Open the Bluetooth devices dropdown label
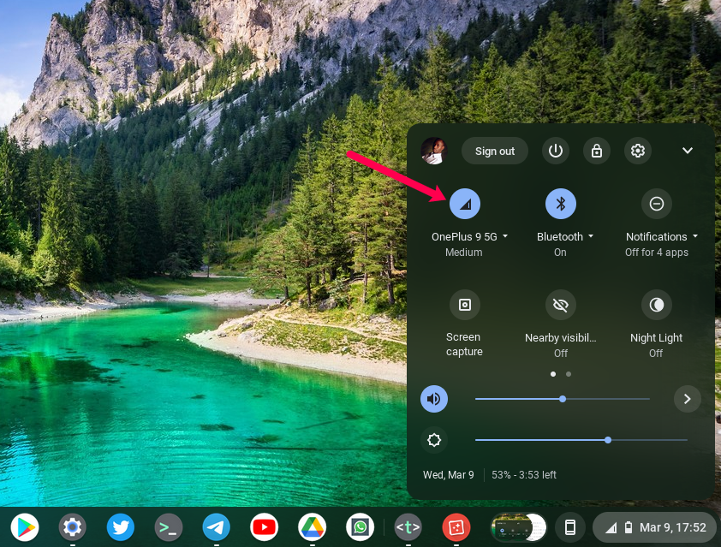 (564, 237)
